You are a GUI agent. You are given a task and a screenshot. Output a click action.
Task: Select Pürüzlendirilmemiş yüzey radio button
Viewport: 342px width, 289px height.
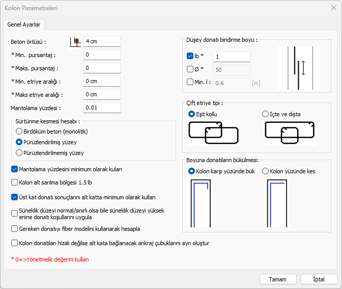[x=19, y=152]
